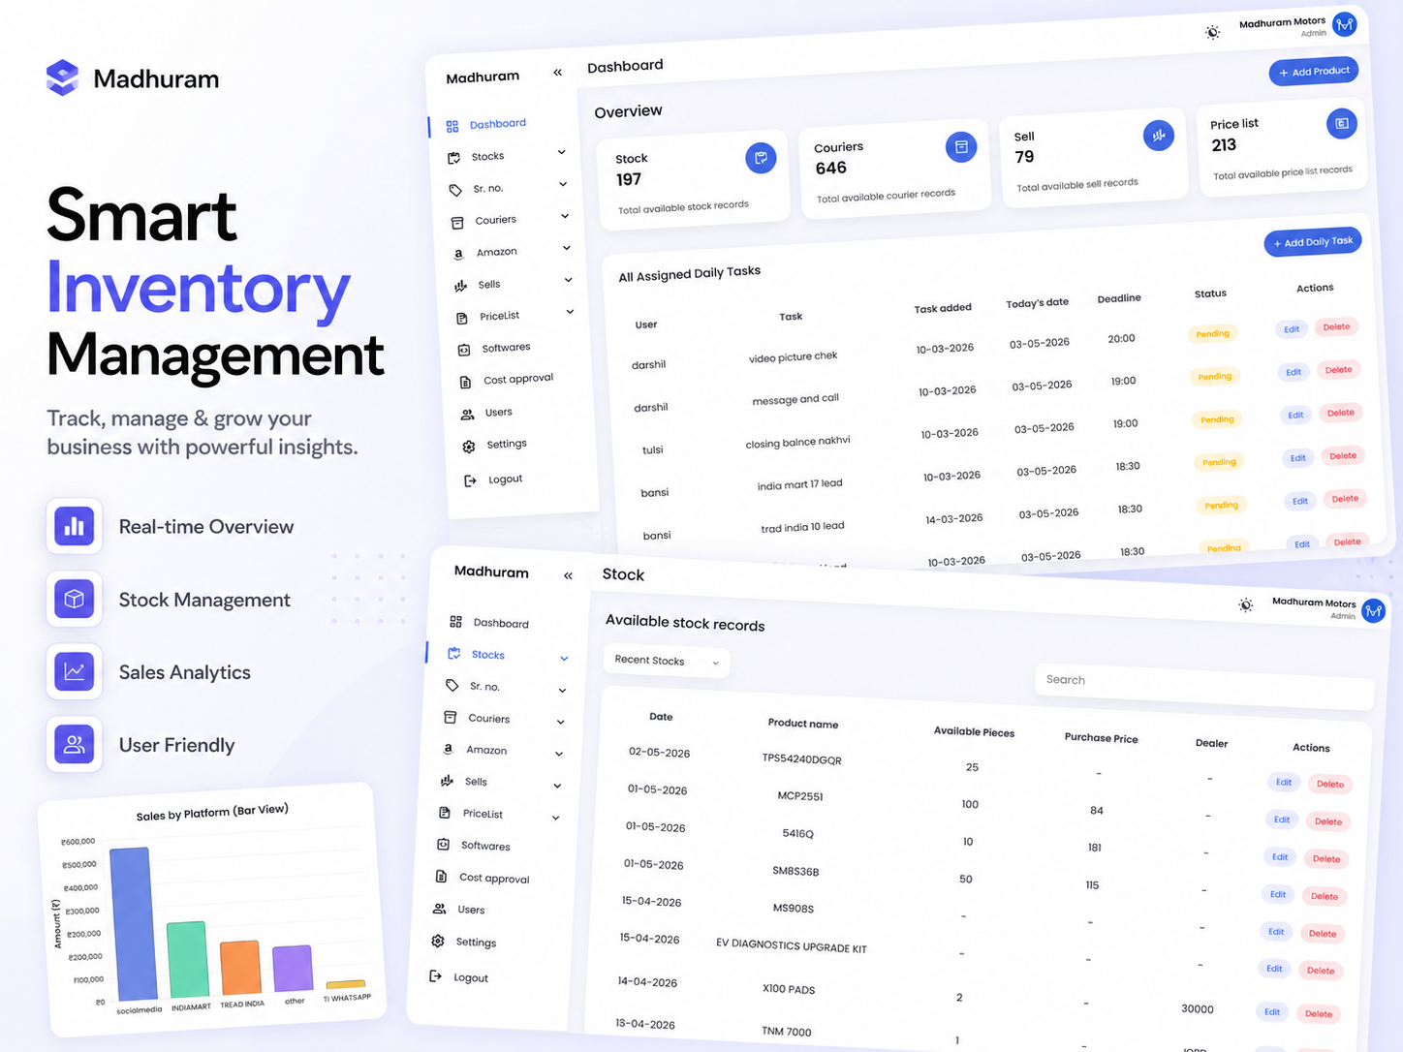Select Dashboard in the Dashboard window sidebar

pos(498,124)
